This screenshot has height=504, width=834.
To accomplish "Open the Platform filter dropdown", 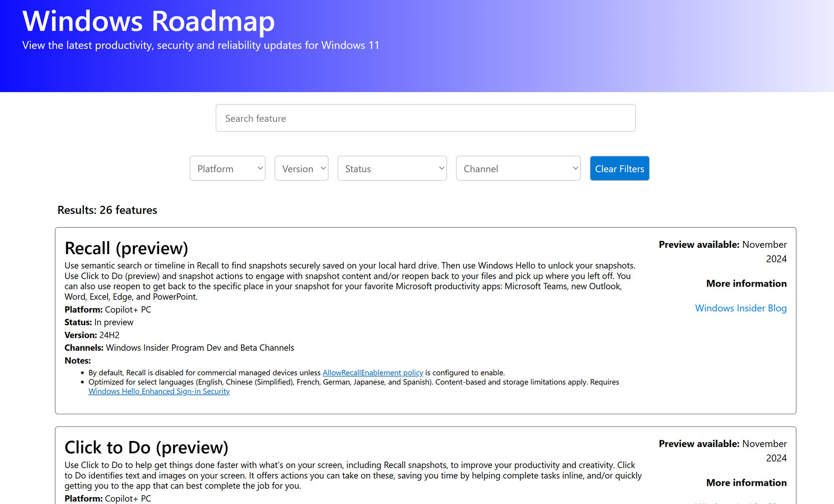I will point(227,169).
